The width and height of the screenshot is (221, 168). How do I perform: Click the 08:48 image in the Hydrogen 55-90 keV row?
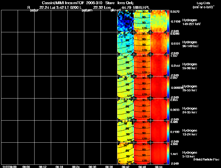point(142,65)
